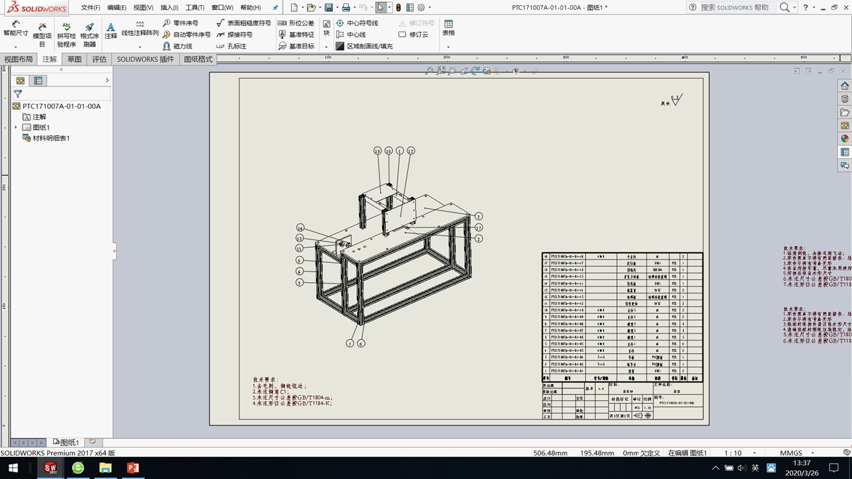Click Auto Balloon (自动零件序号)
Screen dimensions: 852x479
coord(187,35)
